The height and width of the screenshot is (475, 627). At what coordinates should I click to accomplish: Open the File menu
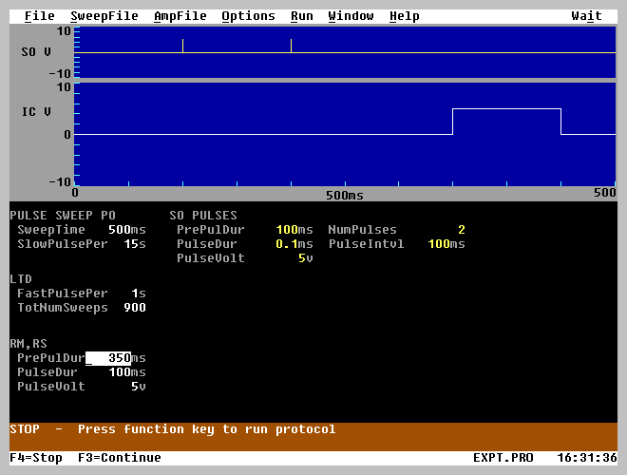(39, 16)
